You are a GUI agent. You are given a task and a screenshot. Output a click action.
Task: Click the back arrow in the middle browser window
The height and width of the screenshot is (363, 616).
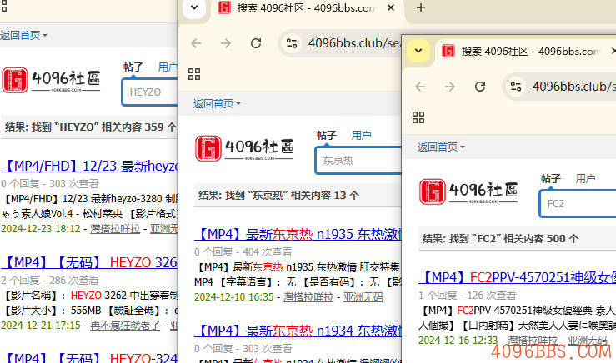pyautogui.click(x=196, y=43)
